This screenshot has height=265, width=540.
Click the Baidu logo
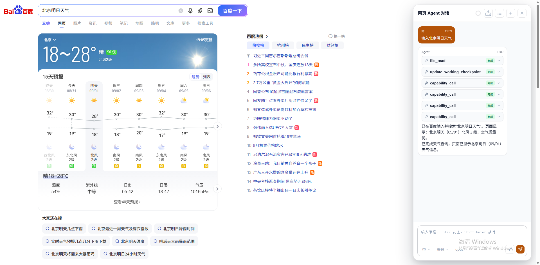(18, 10)
